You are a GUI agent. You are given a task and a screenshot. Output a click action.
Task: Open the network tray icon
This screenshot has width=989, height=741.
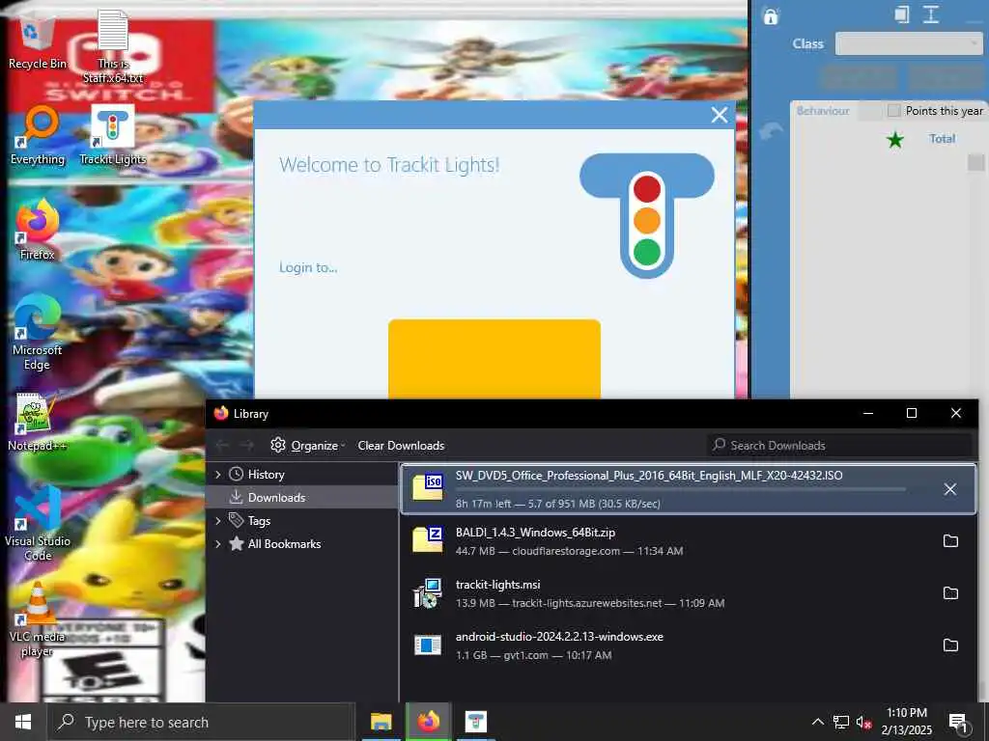coord(841,722)
